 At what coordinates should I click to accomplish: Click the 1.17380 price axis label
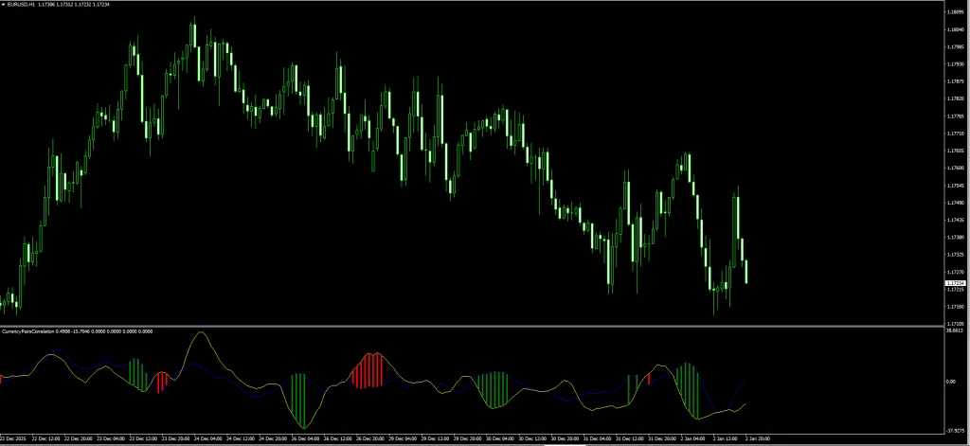(x=956, y=237)
